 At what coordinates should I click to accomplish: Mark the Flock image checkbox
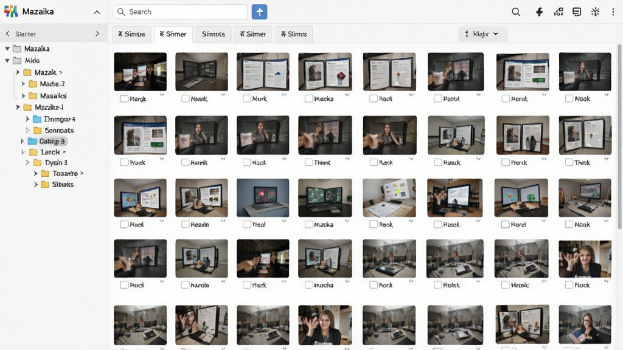[x=569, y=285]
